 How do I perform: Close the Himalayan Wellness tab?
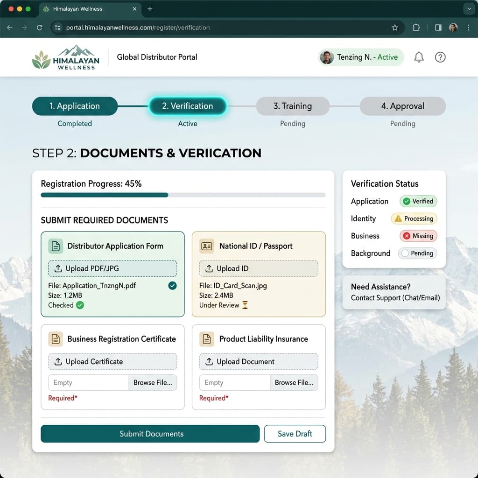tap(134, 9)
